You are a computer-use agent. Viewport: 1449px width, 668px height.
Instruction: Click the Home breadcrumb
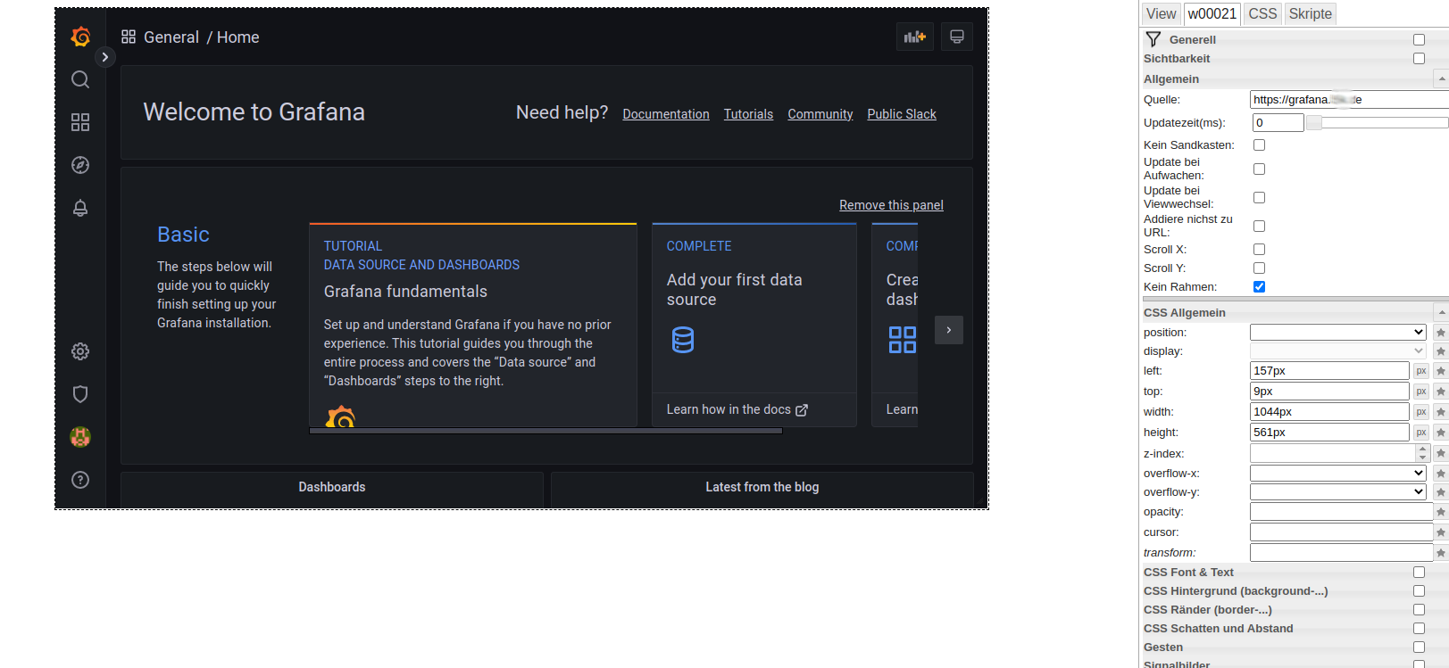click(238, 37)
